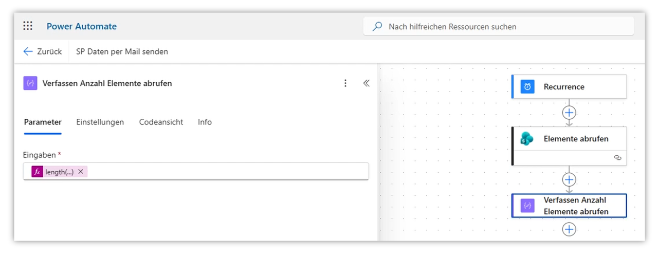Click the Recurrence clock icon

coord(527,87)
